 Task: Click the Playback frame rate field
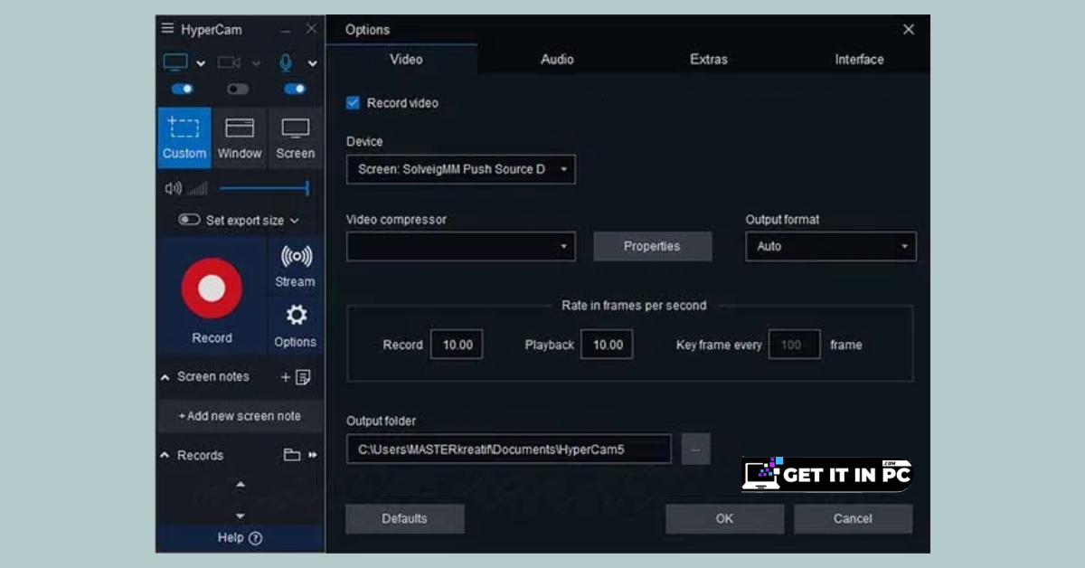607,345
